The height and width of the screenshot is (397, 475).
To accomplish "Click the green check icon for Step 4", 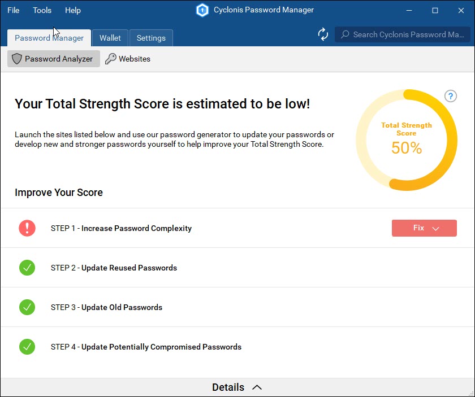I will click(27, 347).
